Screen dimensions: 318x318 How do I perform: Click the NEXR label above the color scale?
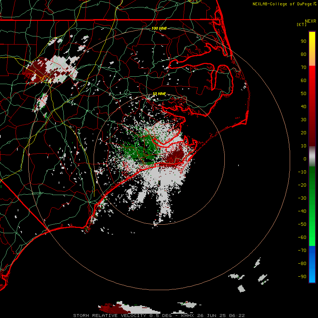point(311,21)
